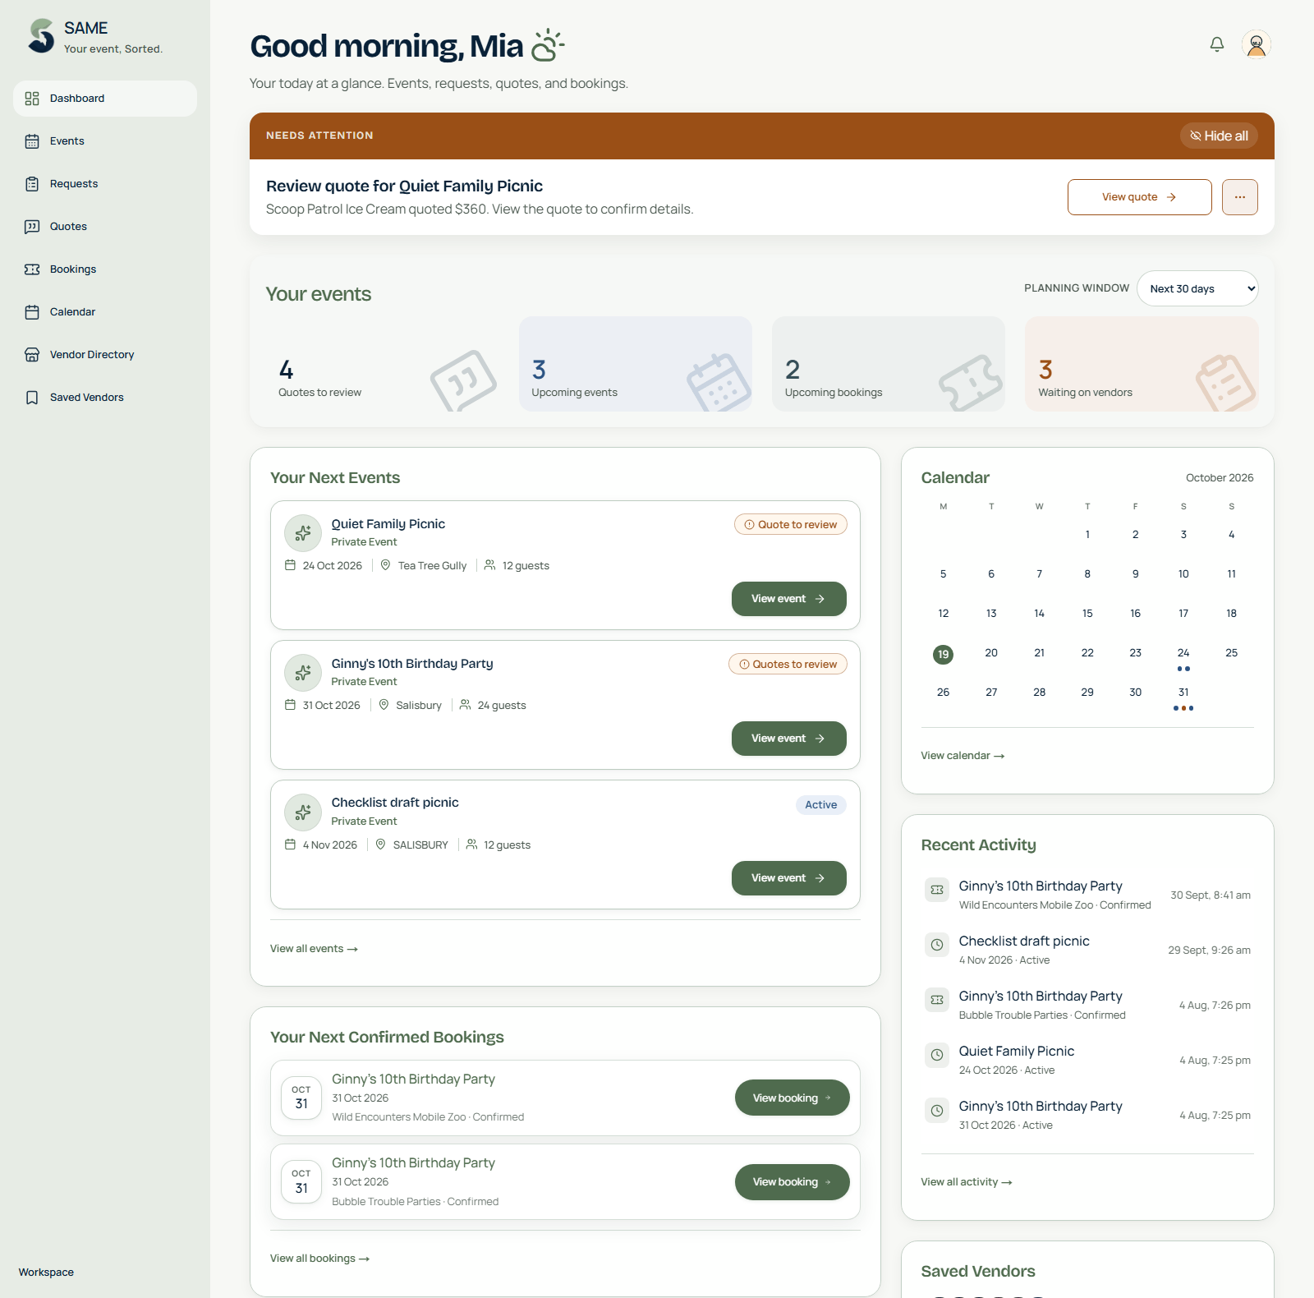Screen dimensions: 1314x1298
Task: Navigate to Saved Vendors
Action: 105,398
